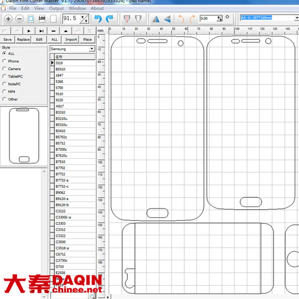Open the A4 paper size dropdown
This screenshot has width=299, height=299.
[x=297, y=18]
